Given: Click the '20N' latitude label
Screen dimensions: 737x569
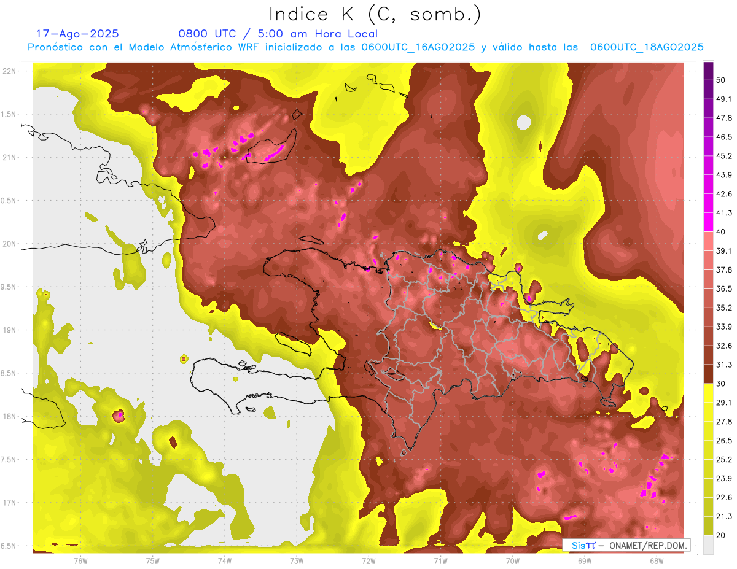Looking at the screenshot, I should coord(9,244).
